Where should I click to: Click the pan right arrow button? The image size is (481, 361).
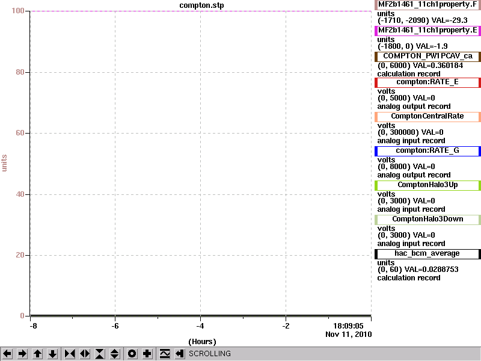tap(22, 354)
